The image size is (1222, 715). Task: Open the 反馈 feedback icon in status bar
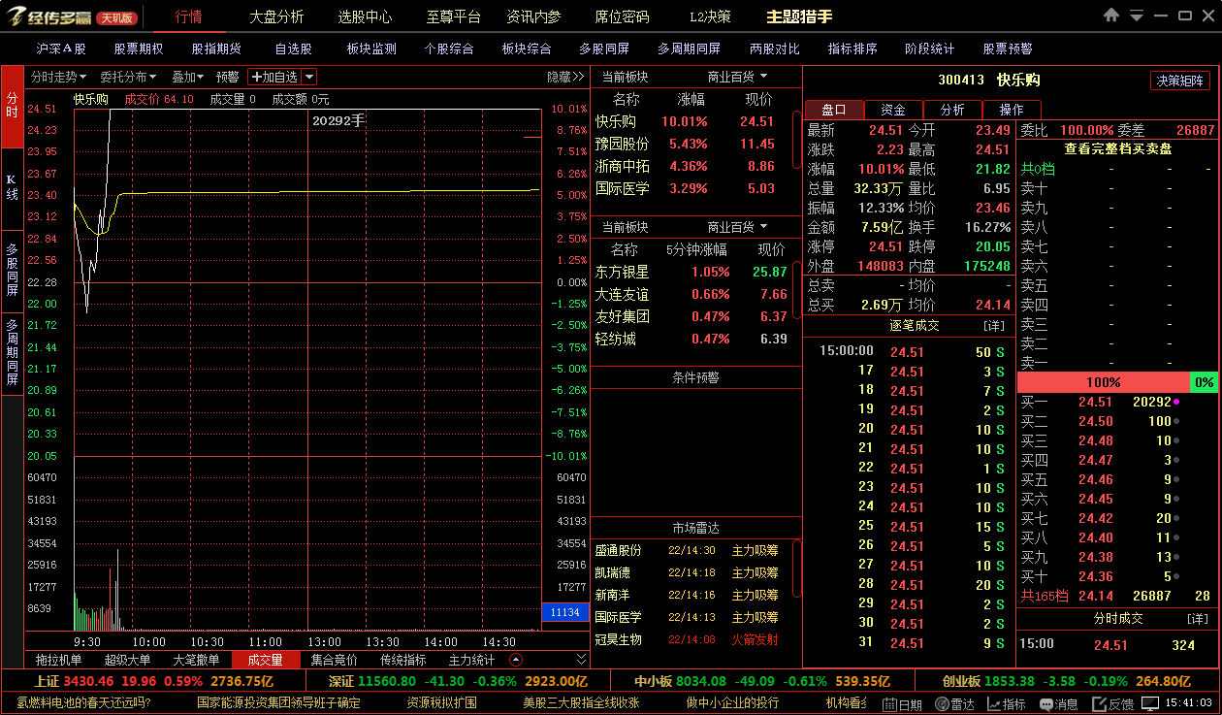(1112, 704)
